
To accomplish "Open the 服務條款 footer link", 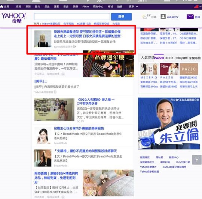I will pos(145,157).
